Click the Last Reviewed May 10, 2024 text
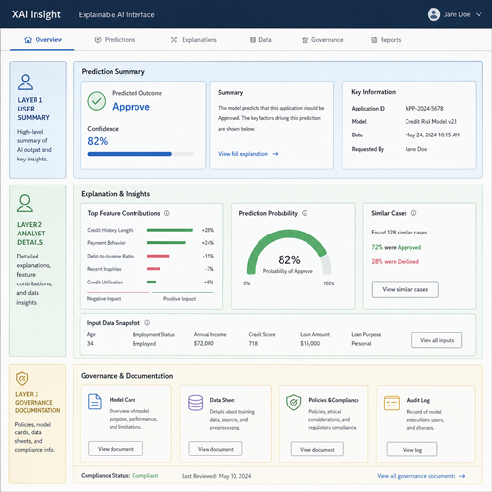The width and height of the screenshot is (492, 492). click(x=216, y=476)
